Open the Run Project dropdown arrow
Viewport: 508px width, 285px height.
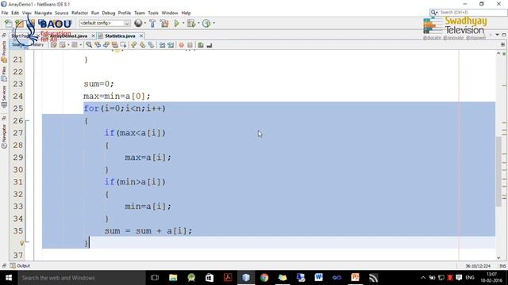coord(183,23)
